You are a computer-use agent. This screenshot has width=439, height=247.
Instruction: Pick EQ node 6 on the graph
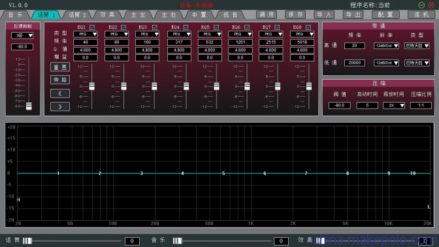point(265,173)
